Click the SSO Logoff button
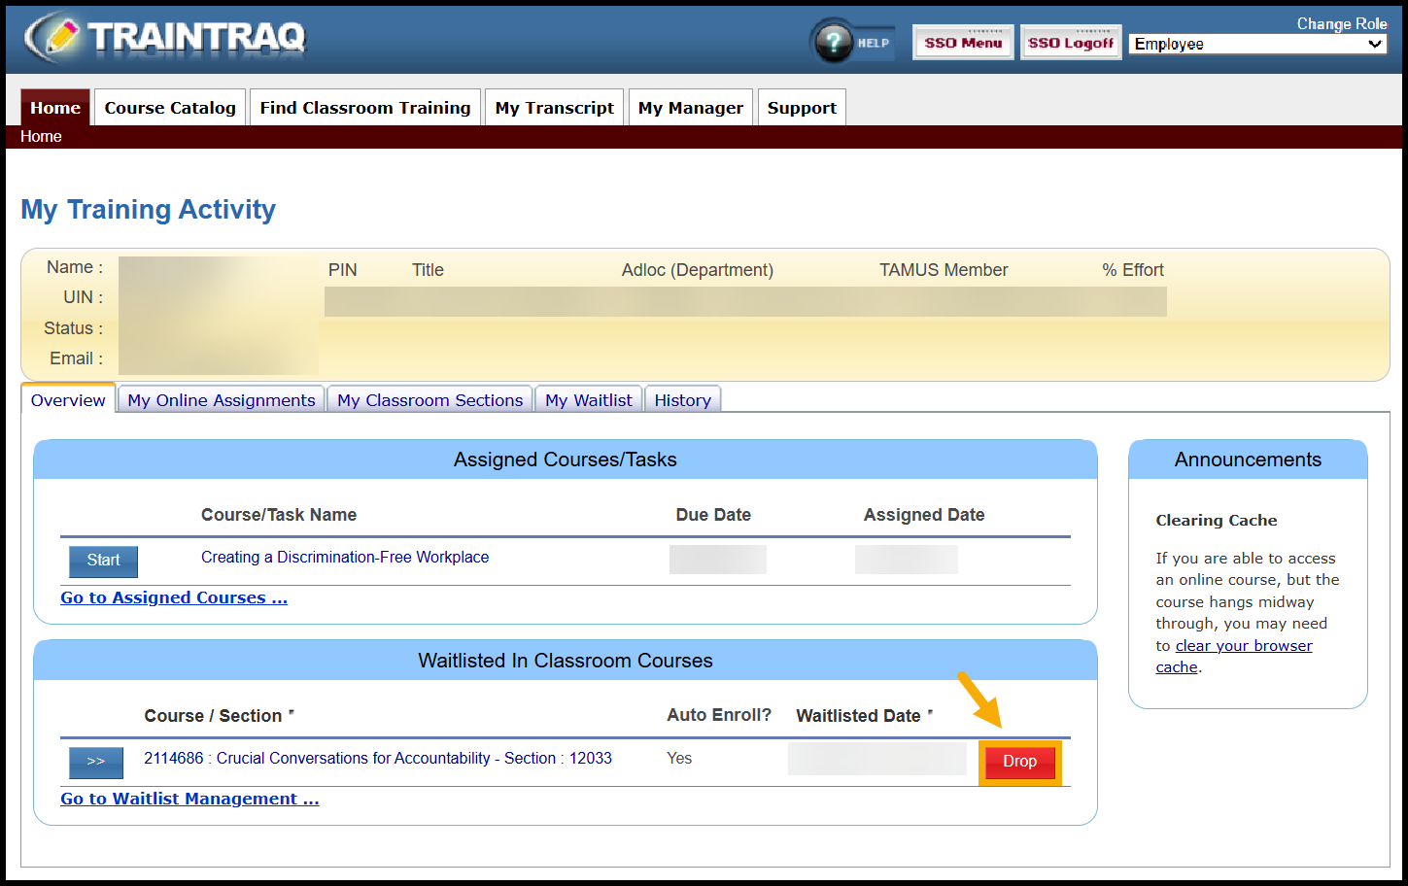 (1070, 43)
